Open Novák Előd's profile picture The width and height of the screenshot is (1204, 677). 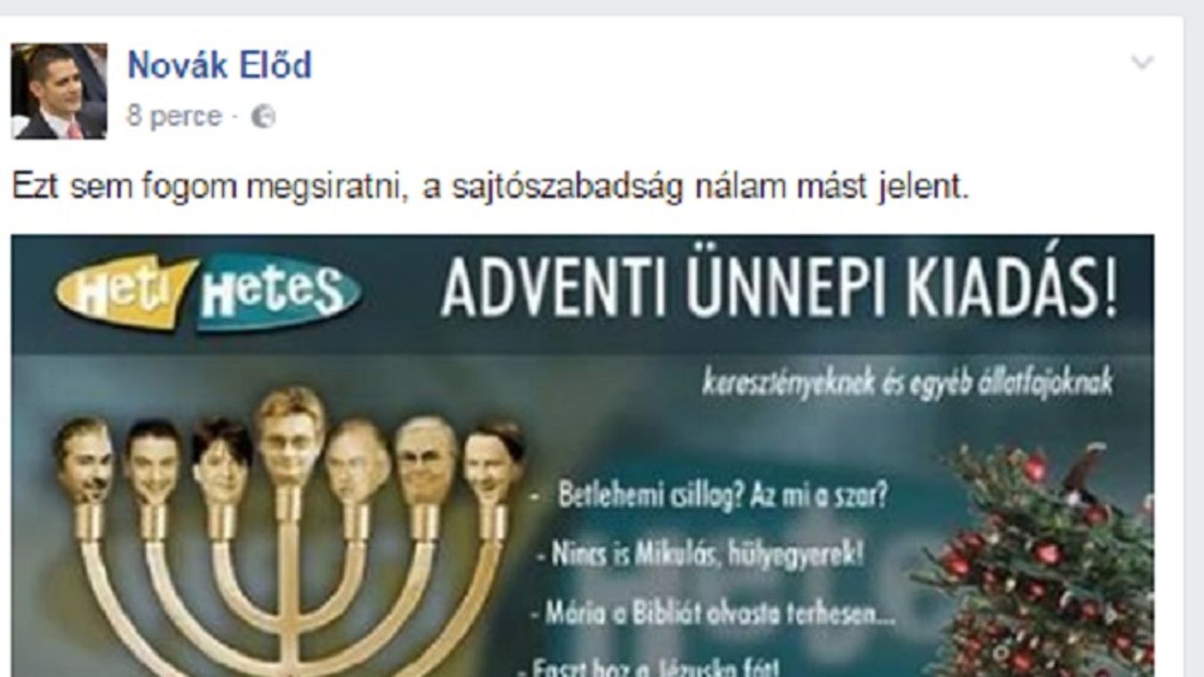(x=59, y=91)
